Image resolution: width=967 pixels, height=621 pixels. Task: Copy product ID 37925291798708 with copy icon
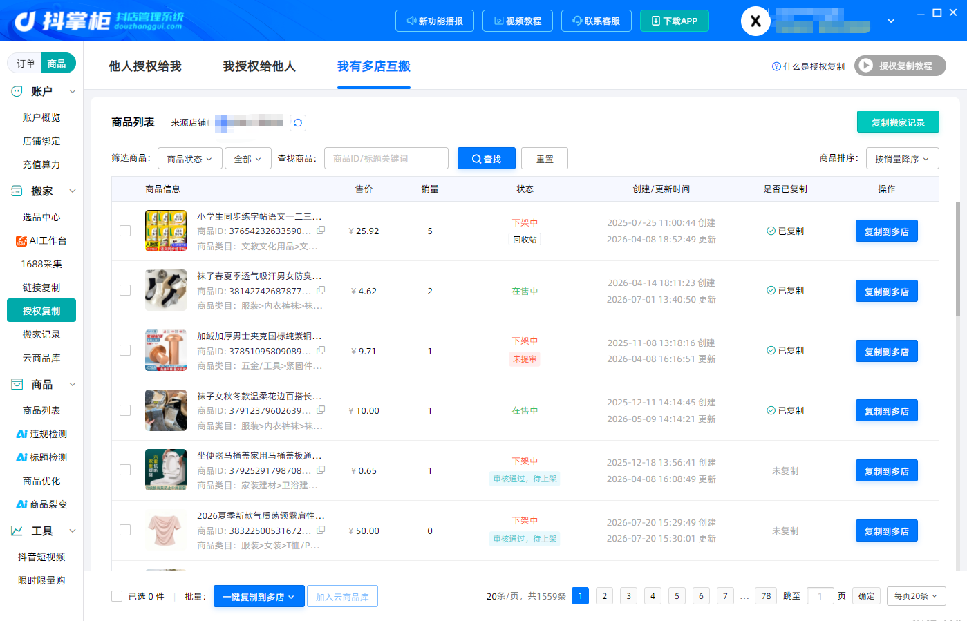321,470
